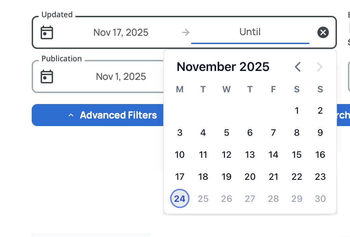This screenshot has width=350, height=237.
Task: Click the next month arrow
Action: 320,67
